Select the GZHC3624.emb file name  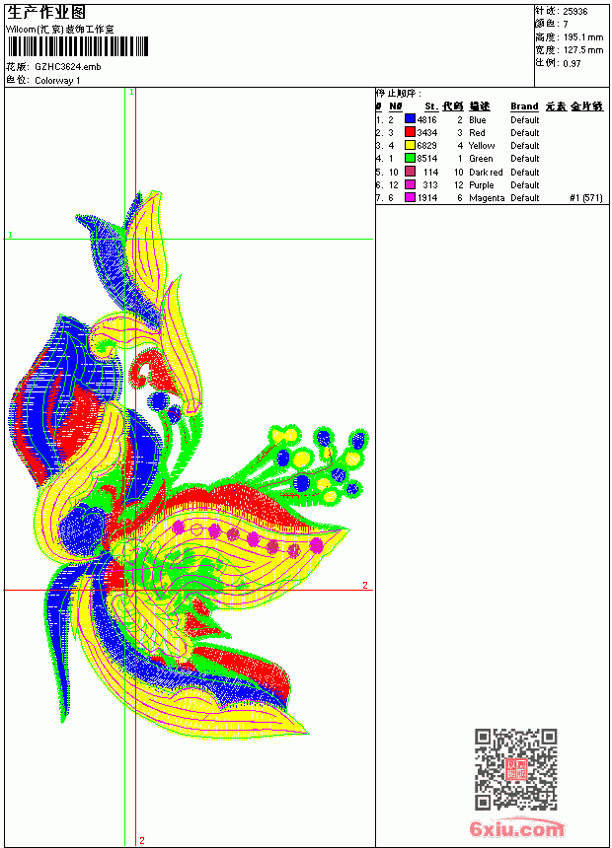coord(68,67)
